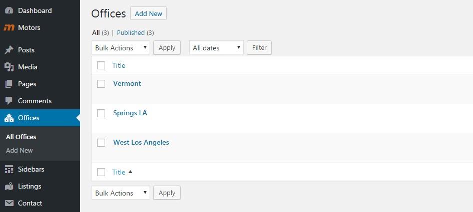
Task: Open the Published filter link
Action: [x=131, y=32]
